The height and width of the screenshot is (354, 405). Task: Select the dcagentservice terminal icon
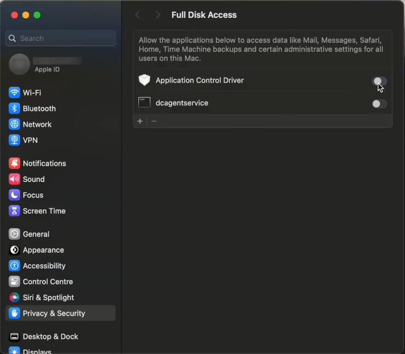pos(144,103)
